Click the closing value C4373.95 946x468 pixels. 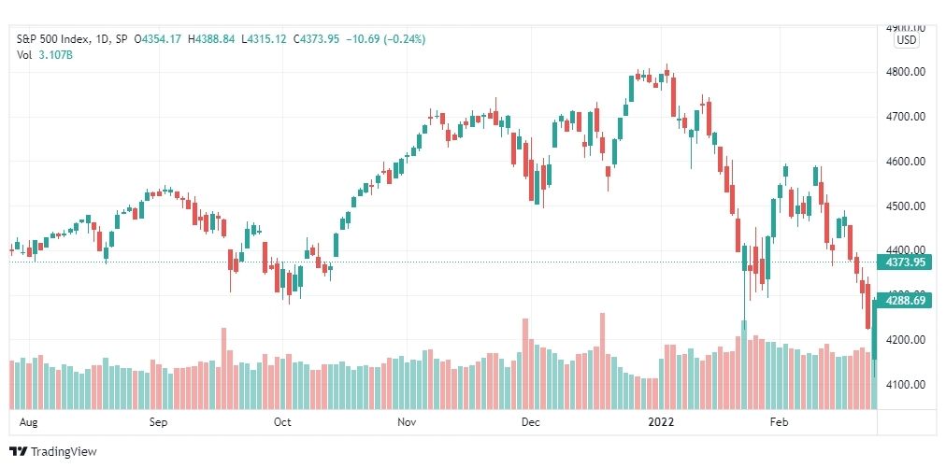point(317,39)
